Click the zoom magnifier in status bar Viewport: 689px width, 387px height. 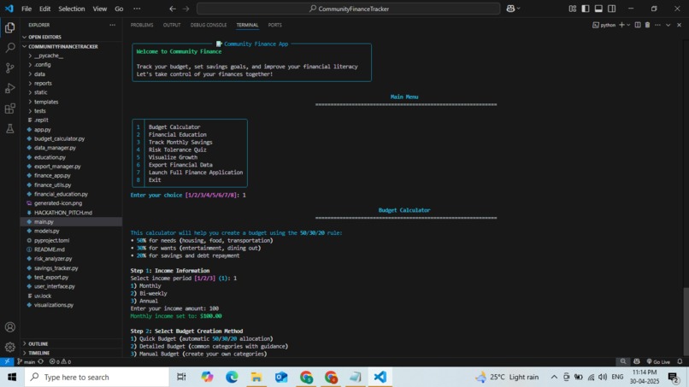coord(622,361)
